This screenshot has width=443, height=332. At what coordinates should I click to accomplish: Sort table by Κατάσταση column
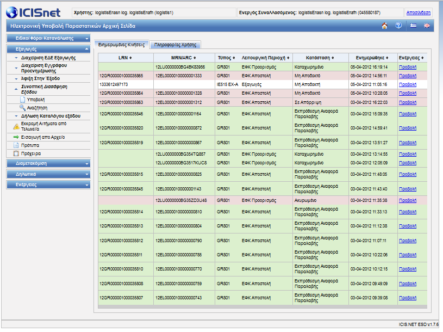click(320, 58)
